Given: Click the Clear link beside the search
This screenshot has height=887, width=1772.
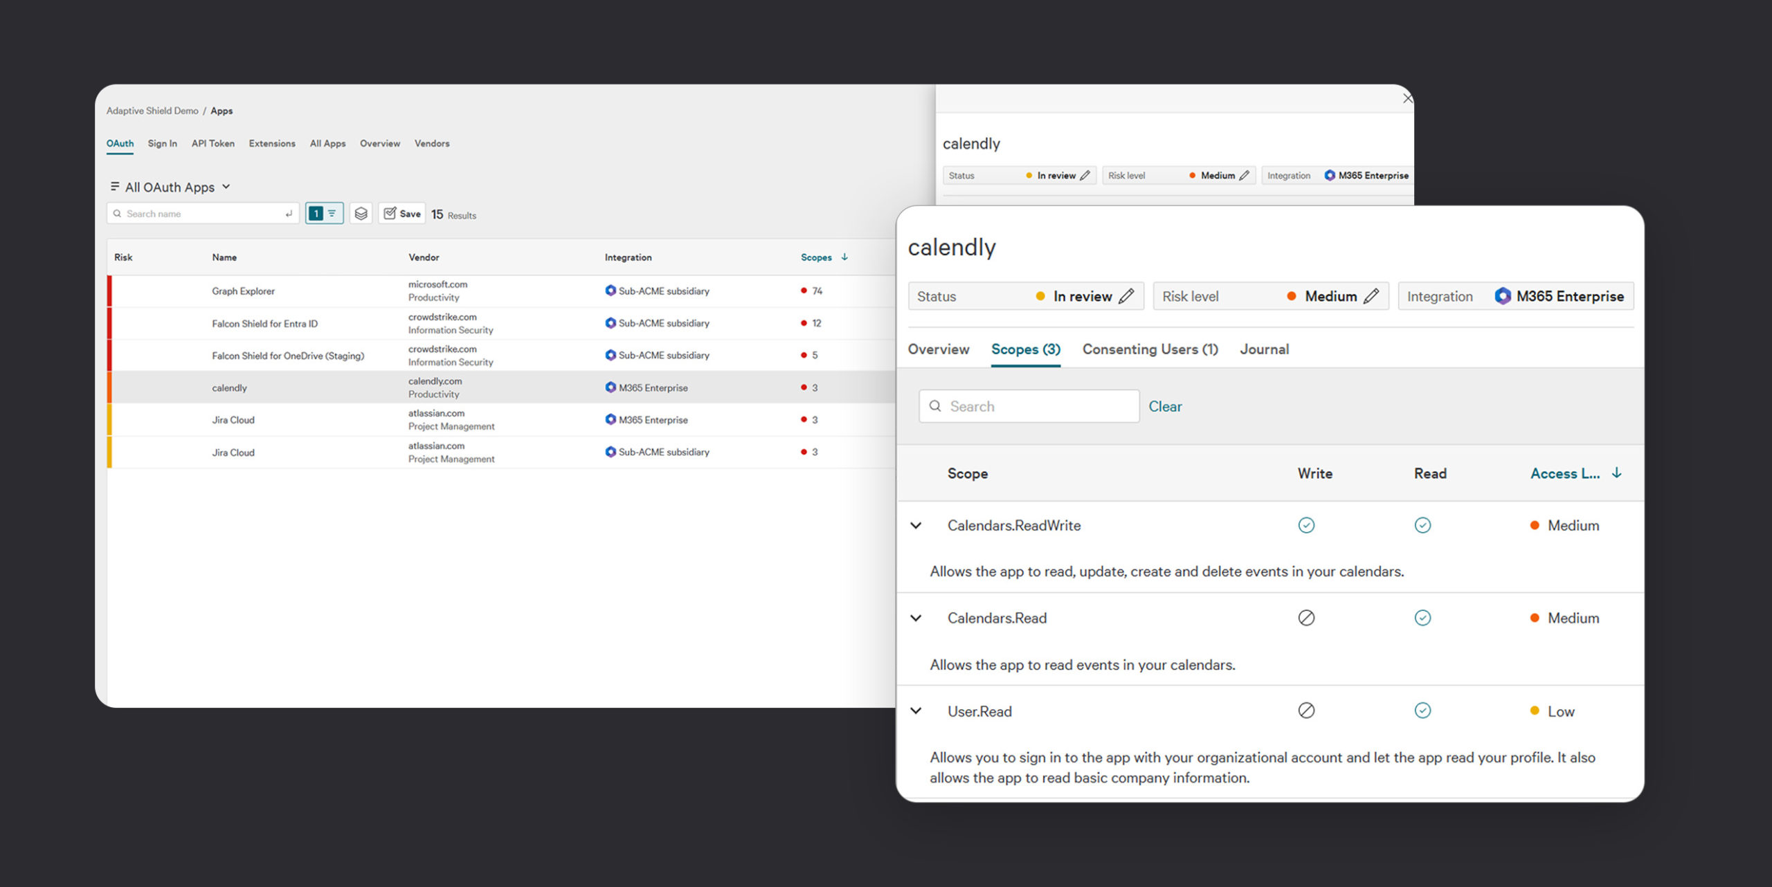Looking at the screenshot, I should pos(1165,407).
